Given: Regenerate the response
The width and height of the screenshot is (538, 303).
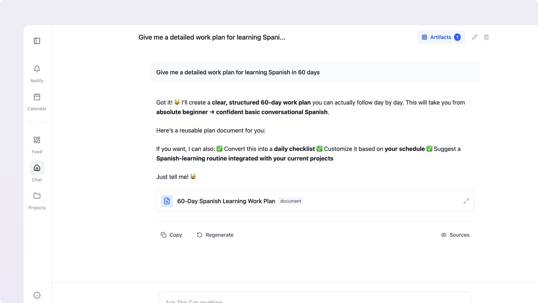Looking at the screenshot, I should 215,235.
